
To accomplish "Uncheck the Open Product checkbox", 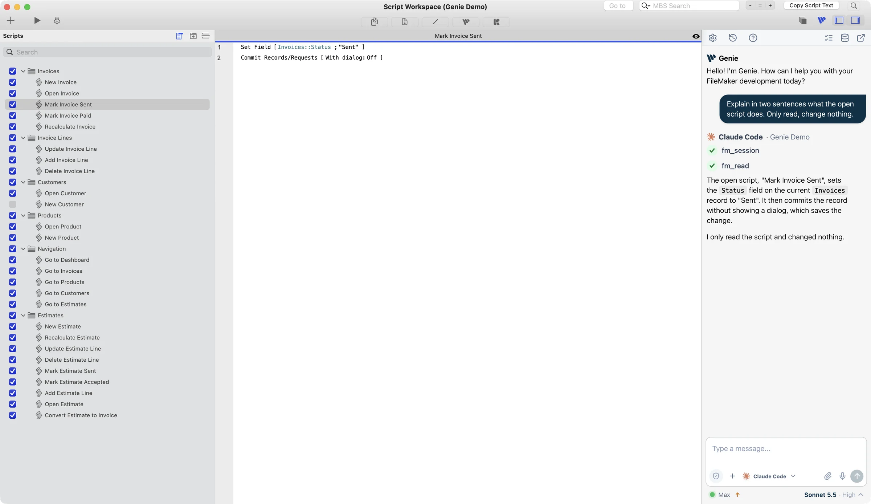I will click(13, 227).
